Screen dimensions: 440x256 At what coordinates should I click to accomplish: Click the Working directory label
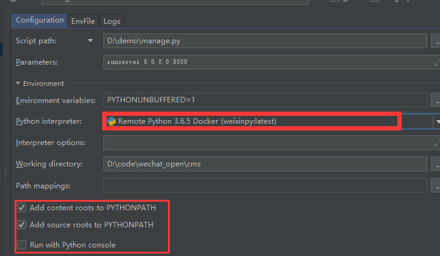click(49, 164)
